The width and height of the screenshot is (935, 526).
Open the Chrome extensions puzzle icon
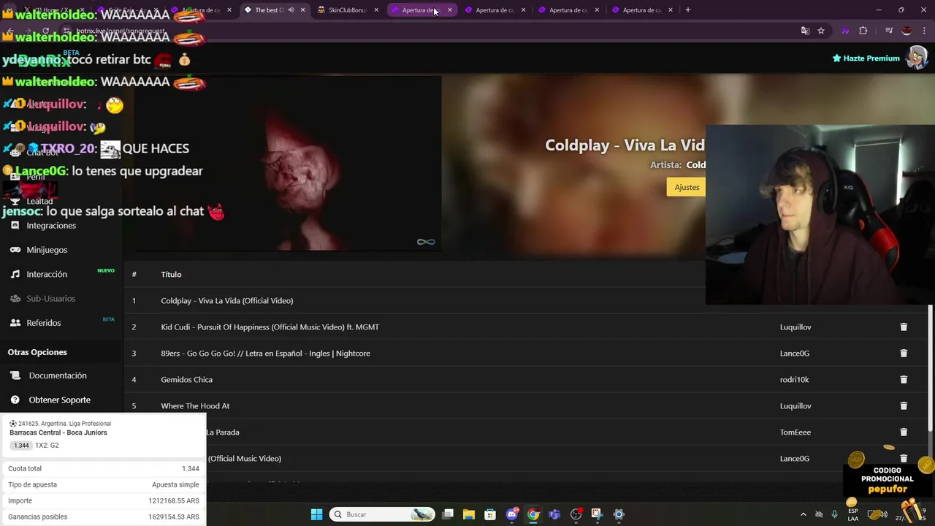[x=863, y=31]
